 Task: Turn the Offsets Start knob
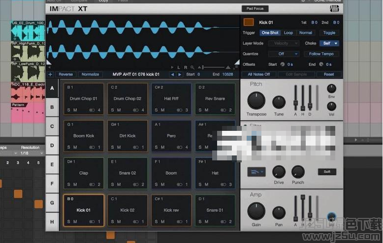283,64
